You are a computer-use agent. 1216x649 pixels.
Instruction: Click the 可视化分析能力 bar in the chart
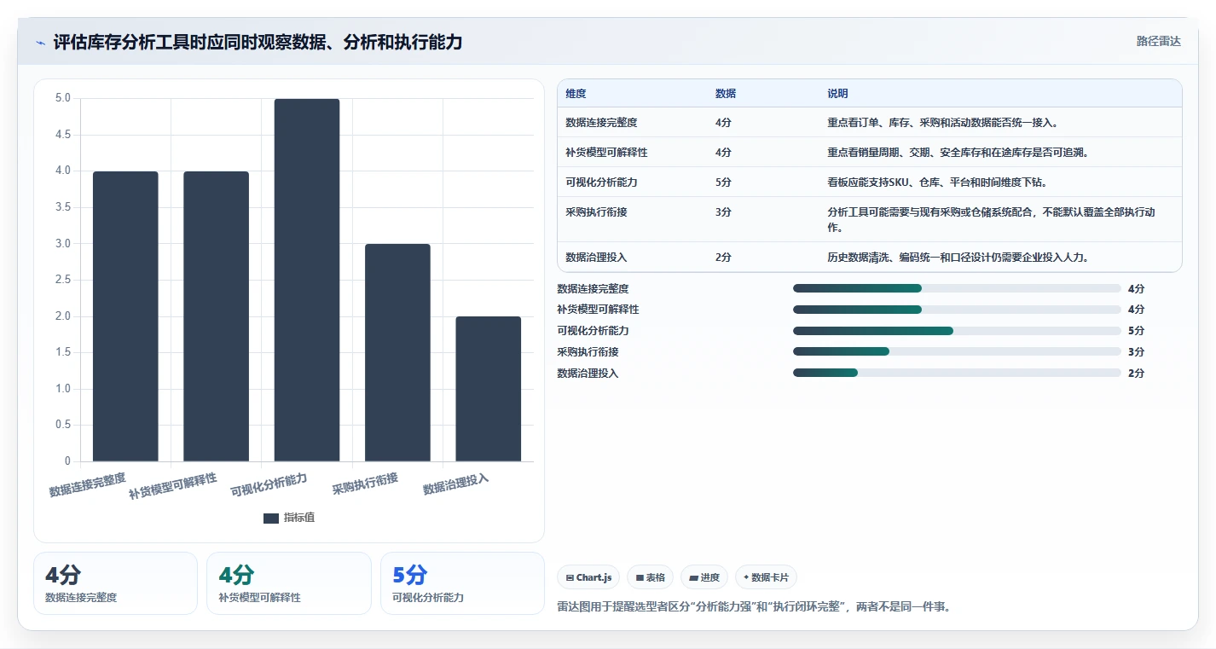point(307,280)
